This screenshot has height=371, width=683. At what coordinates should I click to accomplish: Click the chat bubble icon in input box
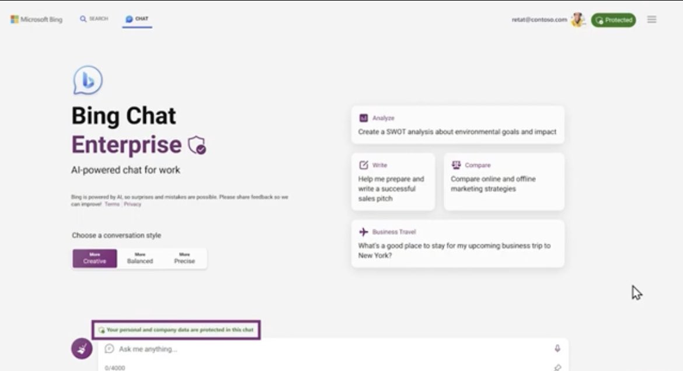(109, 349)
